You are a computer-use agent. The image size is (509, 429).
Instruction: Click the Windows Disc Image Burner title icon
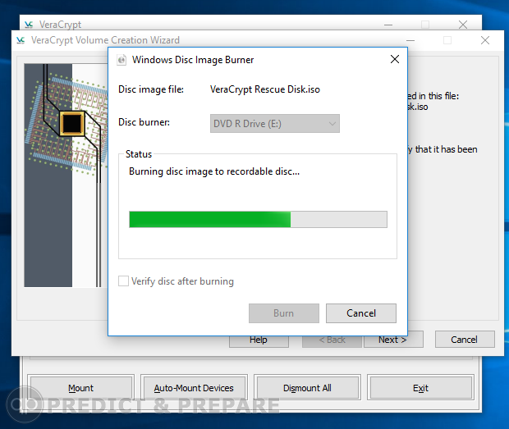[122, 60]
